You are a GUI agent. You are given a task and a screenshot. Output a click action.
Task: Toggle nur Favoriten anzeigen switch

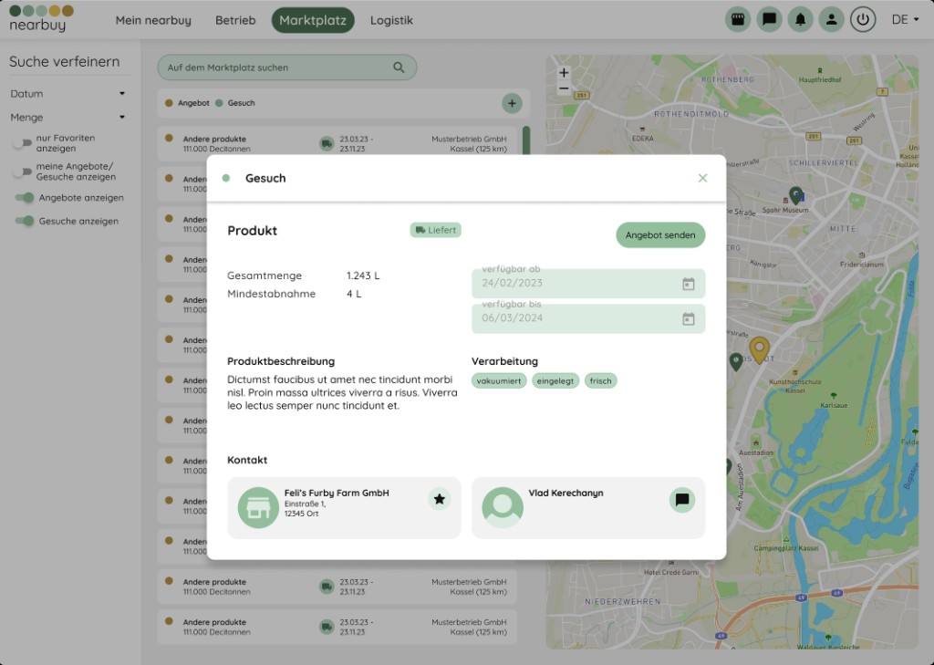pos(23,143)
